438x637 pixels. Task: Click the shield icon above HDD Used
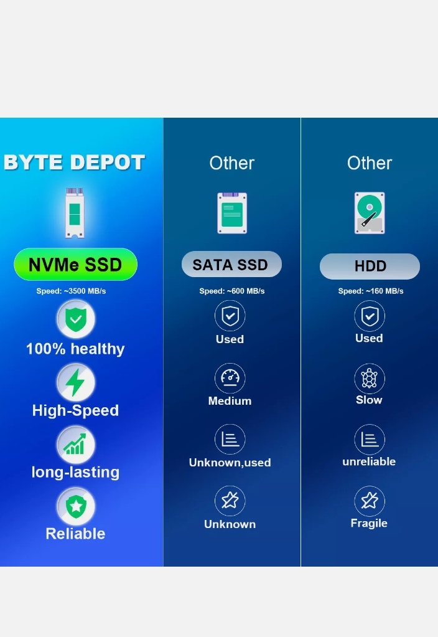[370, 316]
